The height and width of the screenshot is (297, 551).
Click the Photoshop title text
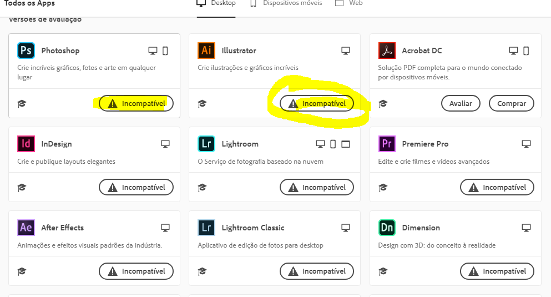[x=60, y=51]
